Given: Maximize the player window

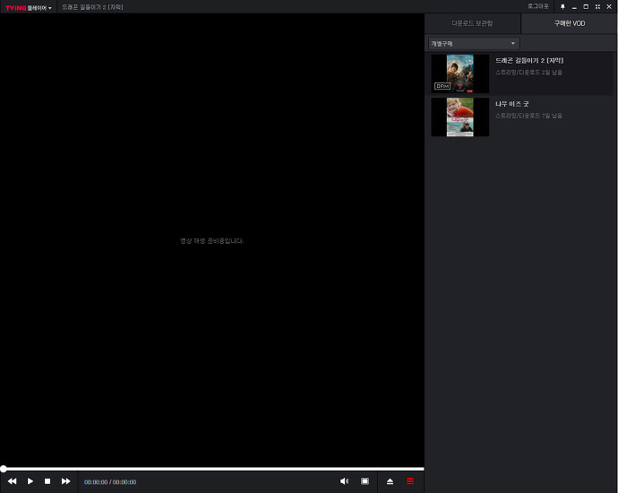Looking at the screenshot, I should tap(586, 6).
